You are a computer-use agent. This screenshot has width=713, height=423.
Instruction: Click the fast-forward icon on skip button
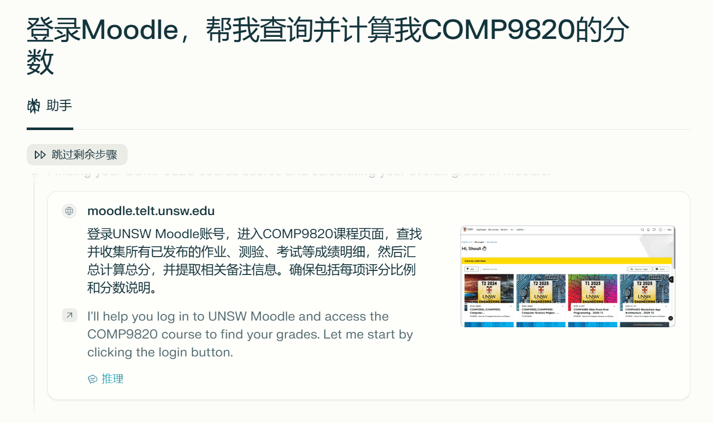click(x=40, y=155)
